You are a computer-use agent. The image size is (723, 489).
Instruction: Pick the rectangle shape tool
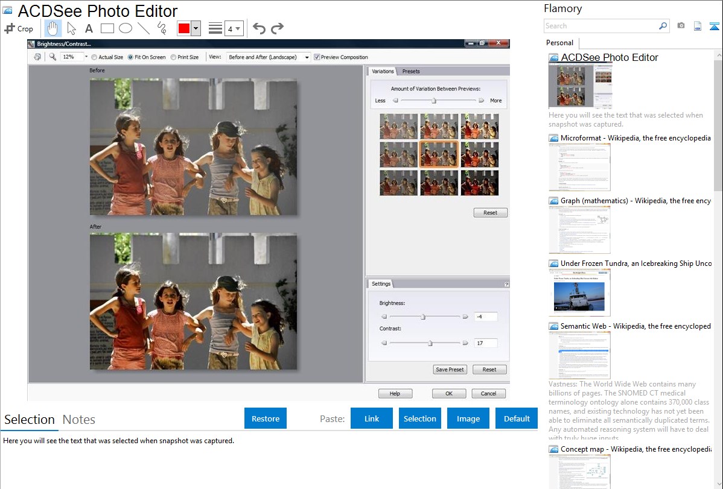(x=107, y=28)
